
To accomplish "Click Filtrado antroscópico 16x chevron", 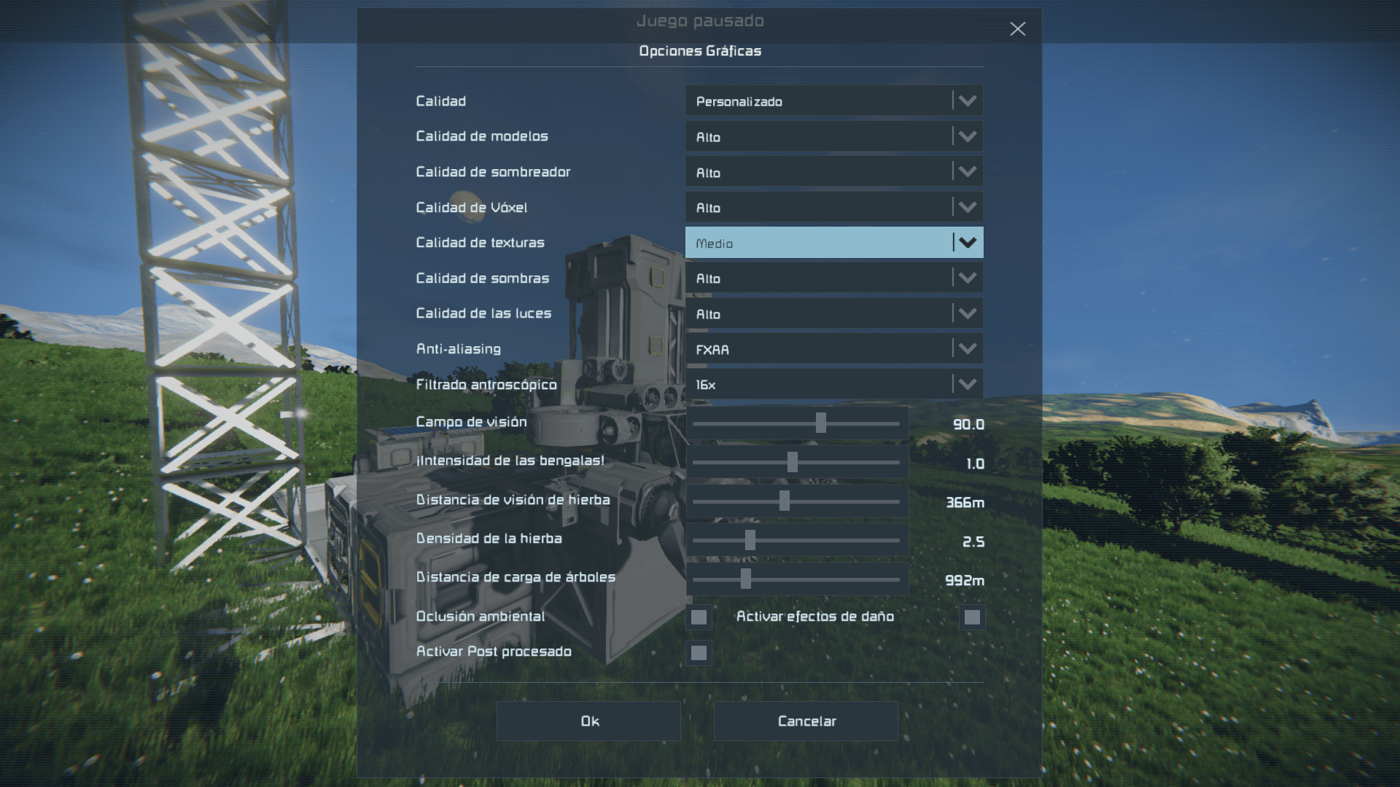I will (967, 384).
